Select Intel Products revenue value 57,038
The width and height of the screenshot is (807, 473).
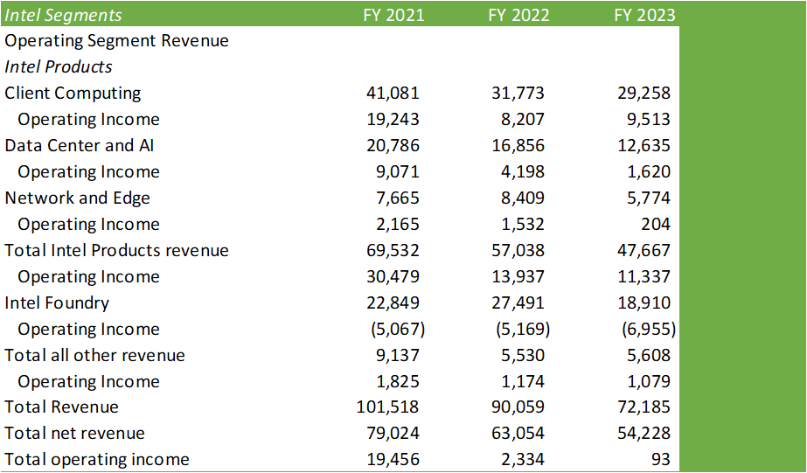[x=518, y=251]
